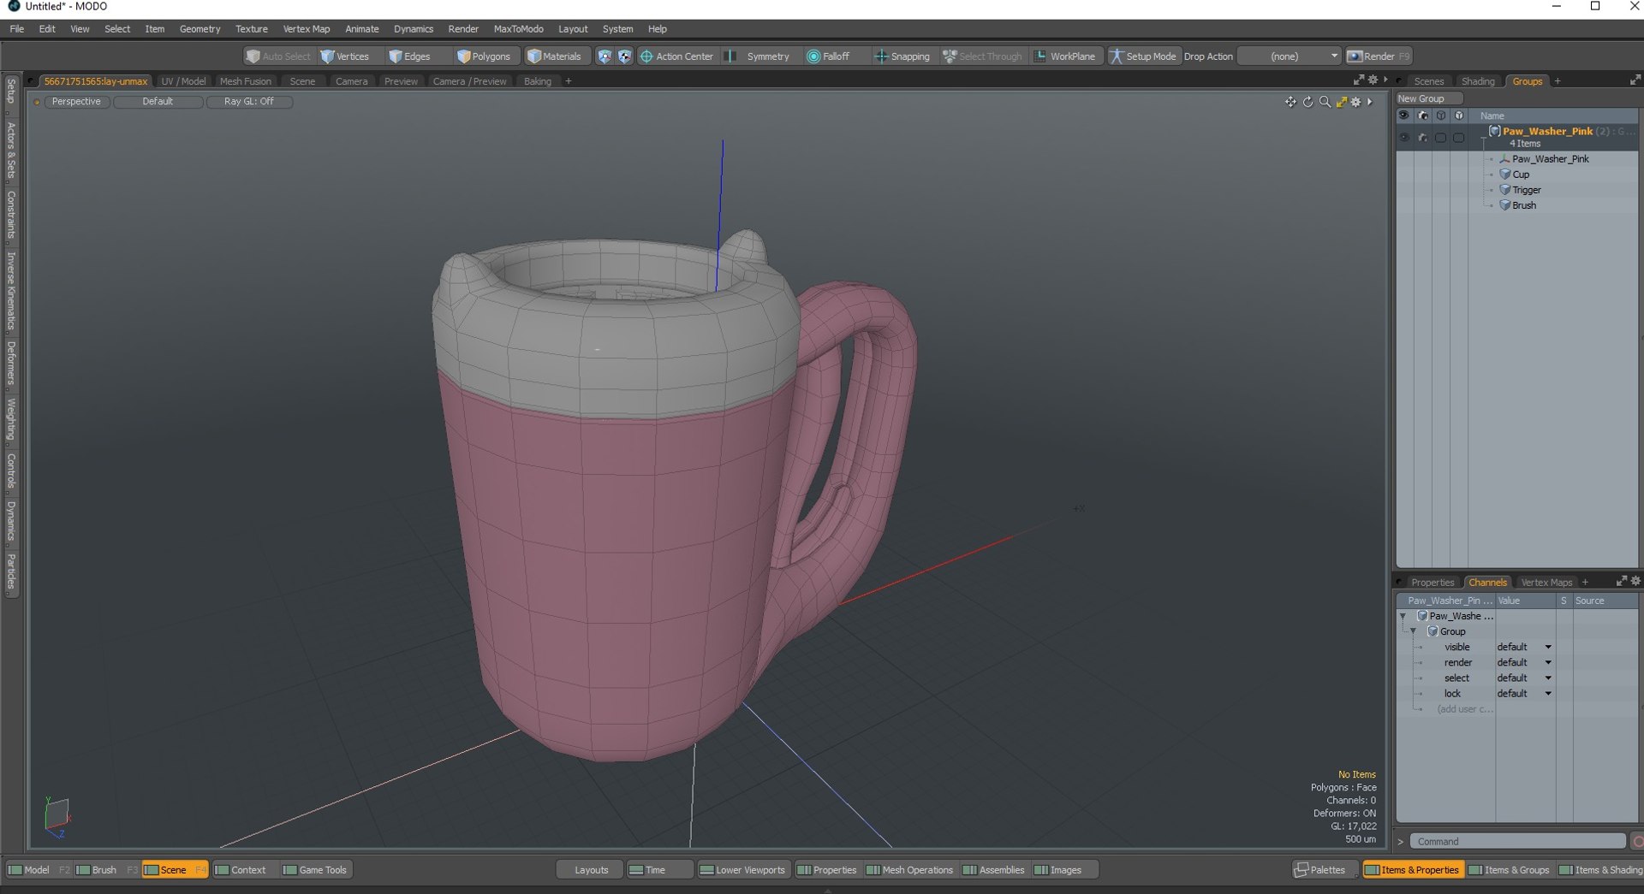The height and width of the screenshot is (894, 1644).
Task: Open the Default shading style dropdown
Action: click(158, 102)
